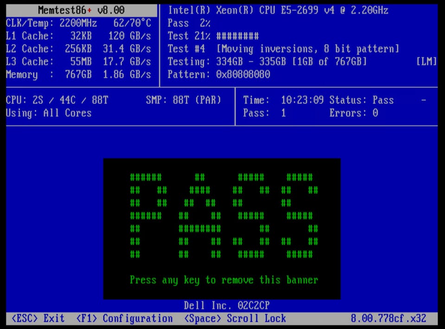Screen dimensions: 445x329
Task: Click the L2 Cache 256KB row
Action: point(78,49)
